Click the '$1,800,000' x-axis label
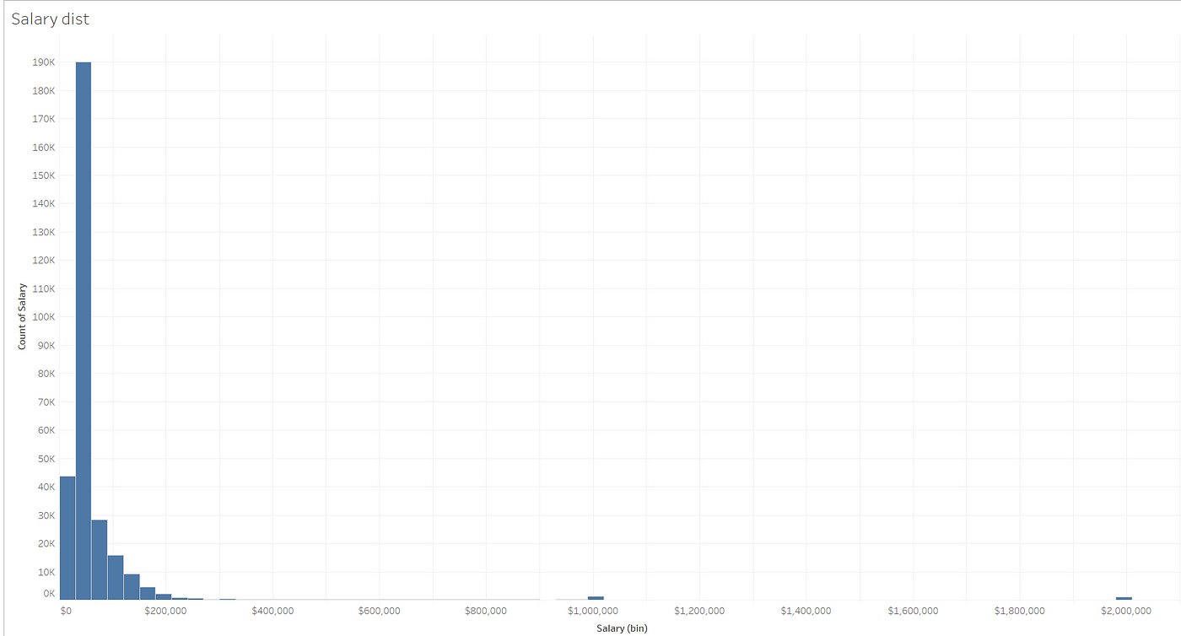Image resolution: width=1181 pixels, height=636 pixels. coord(1019,610)
